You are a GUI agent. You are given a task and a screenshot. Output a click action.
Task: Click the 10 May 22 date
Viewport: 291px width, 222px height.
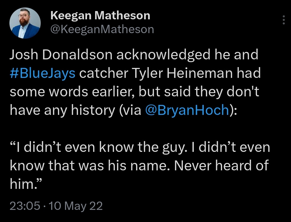[76, 206]
